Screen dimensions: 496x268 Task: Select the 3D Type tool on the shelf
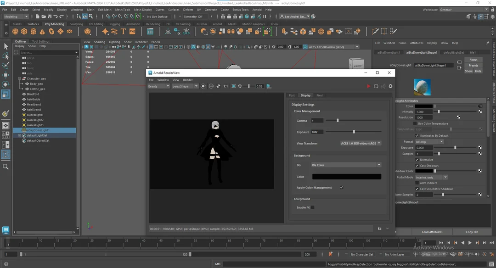click(123, 31)
